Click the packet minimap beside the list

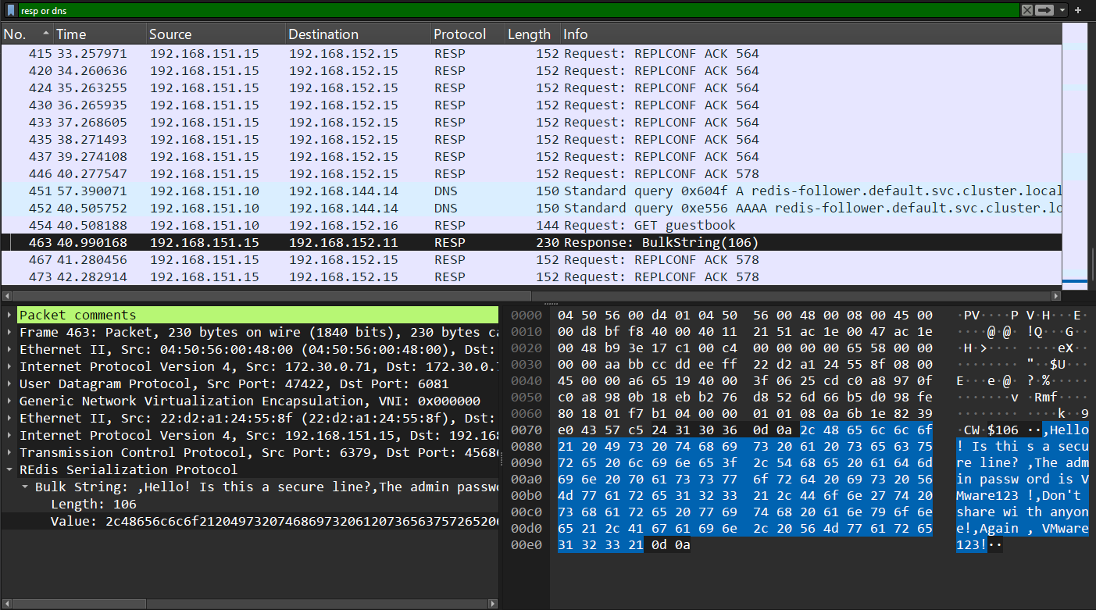pyautogui.click(x=1075, y=156)
